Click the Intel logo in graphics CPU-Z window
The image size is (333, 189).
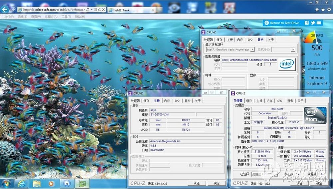pyautogui.click(x=287, y=64)
